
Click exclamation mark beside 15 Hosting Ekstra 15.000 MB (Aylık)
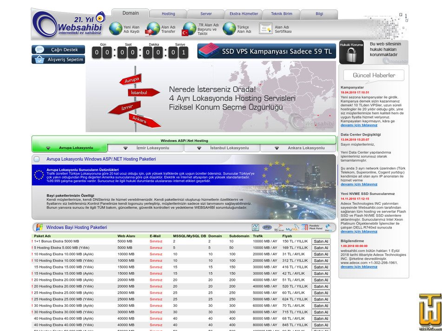pyautogui.click(x=33, y=273)
